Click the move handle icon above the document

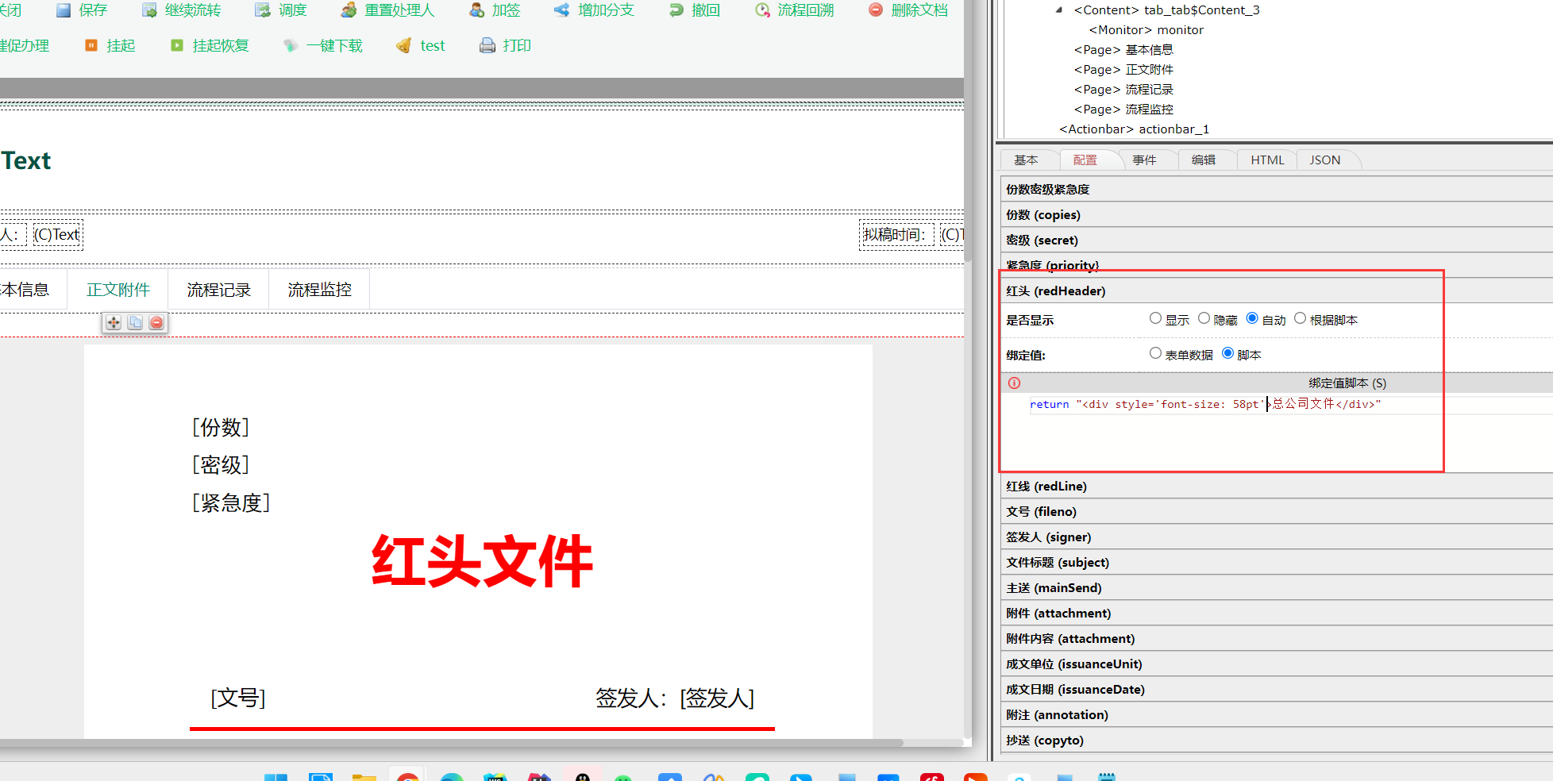(114, 322)
